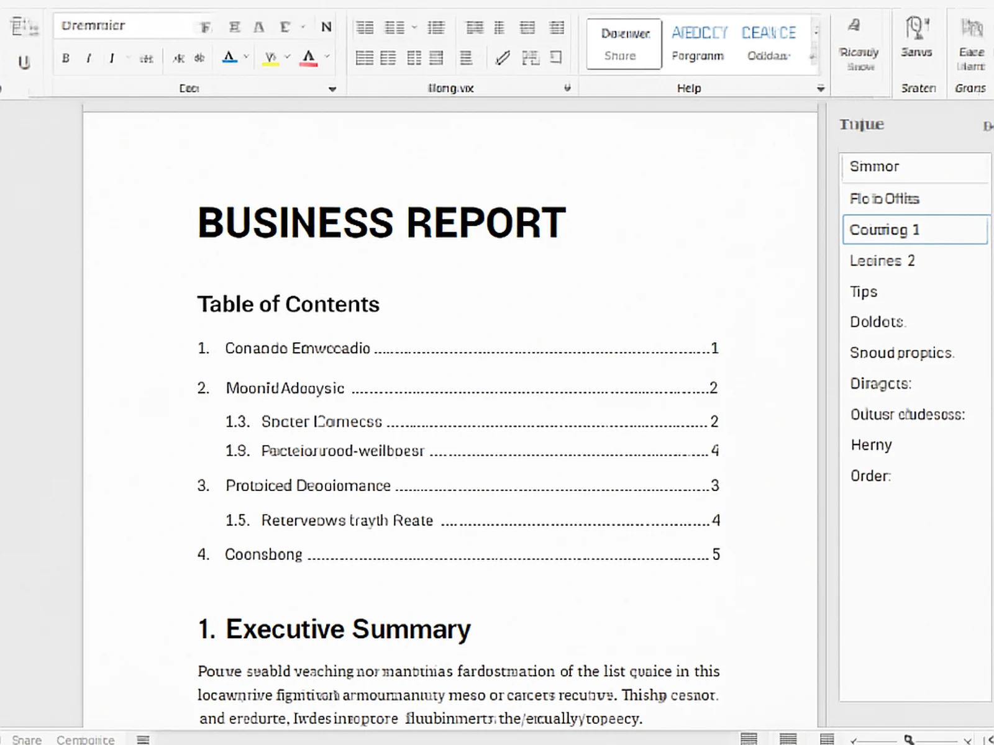Apply italic formatting

88,58
